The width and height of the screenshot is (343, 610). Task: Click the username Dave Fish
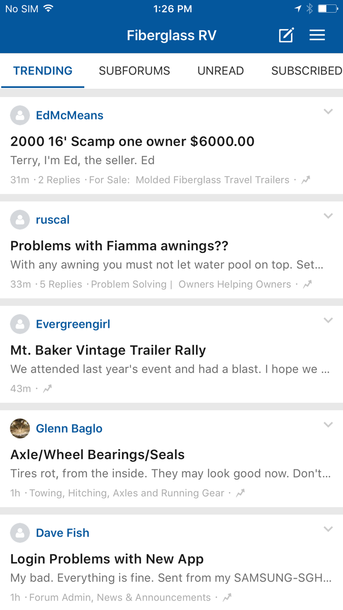tap(62, 533)
